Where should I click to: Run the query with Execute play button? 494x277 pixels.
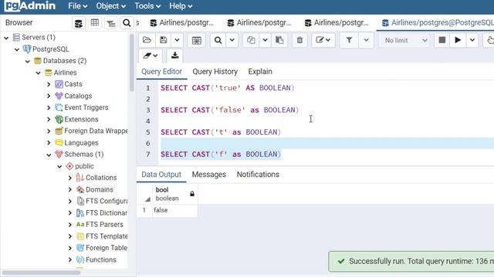[x=458, y=40]
